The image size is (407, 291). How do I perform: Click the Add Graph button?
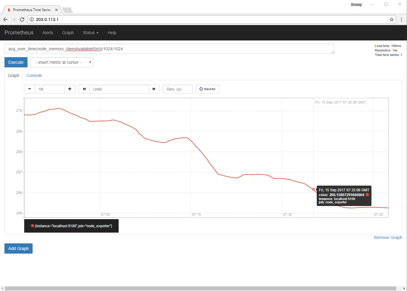tap(19, 248)
